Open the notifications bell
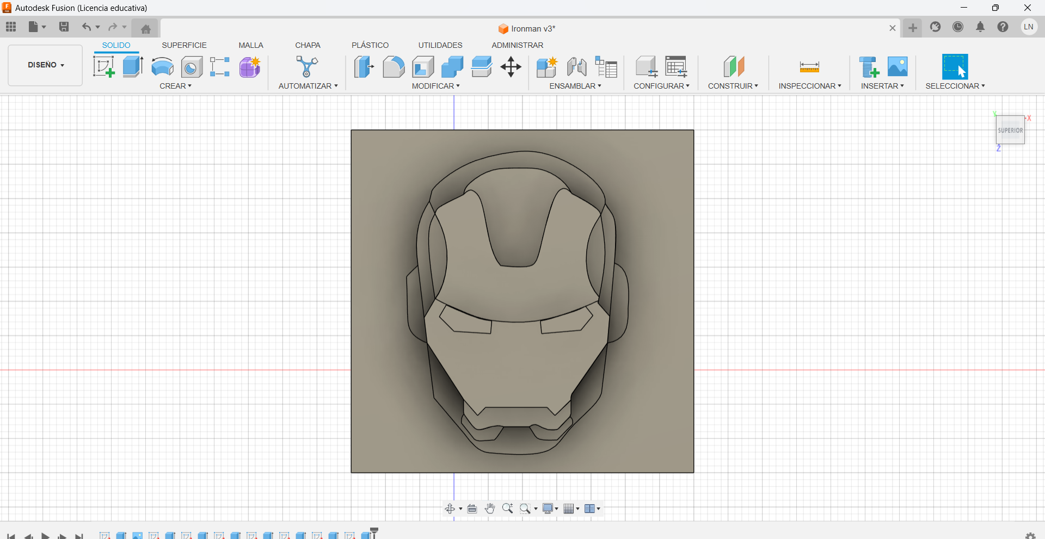The width and height of the screenshot is (1045, 539). [980, 27]
